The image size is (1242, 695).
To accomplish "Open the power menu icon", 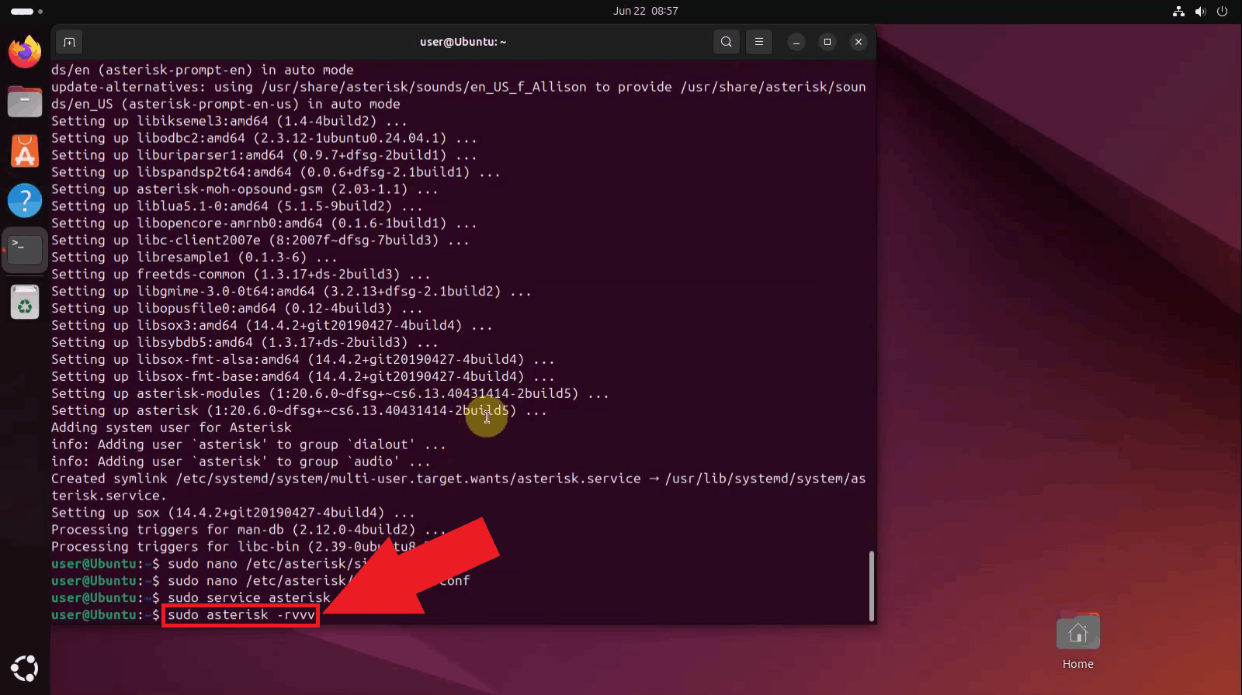I will click(x=1222, y=11).
